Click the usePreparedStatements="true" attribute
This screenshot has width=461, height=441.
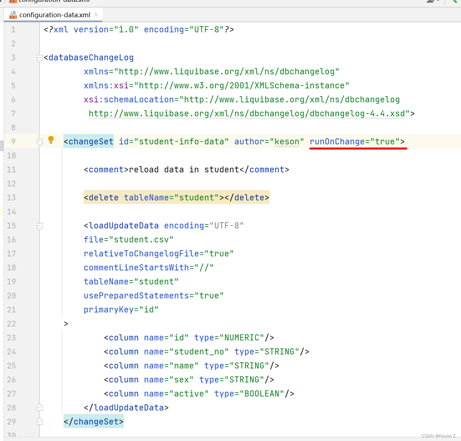pos(154,296)
